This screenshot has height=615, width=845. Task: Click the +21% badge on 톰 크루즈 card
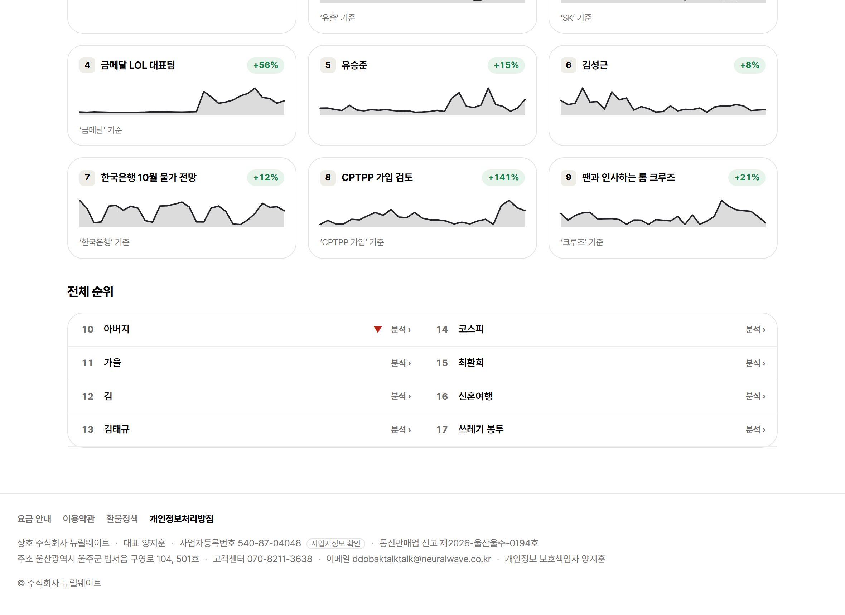(747, 178)
